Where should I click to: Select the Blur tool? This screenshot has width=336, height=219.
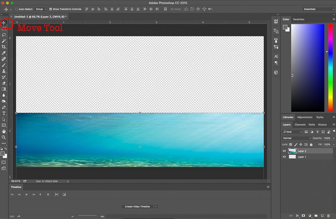4,95
